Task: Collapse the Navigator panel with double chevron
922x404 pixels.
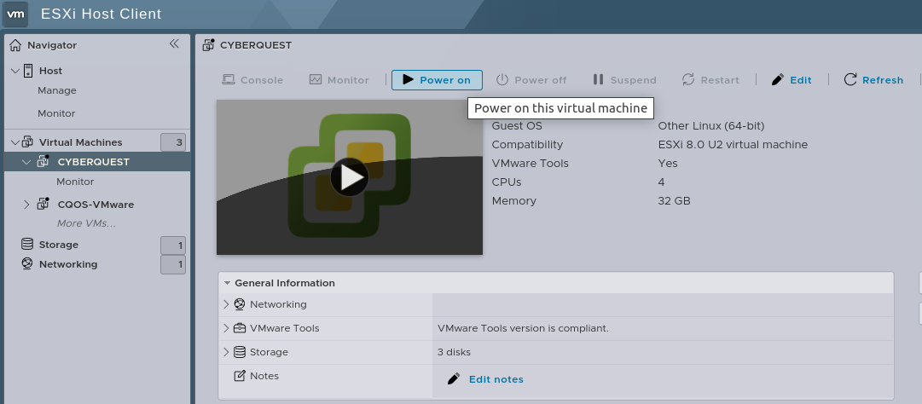Action: 174,44
